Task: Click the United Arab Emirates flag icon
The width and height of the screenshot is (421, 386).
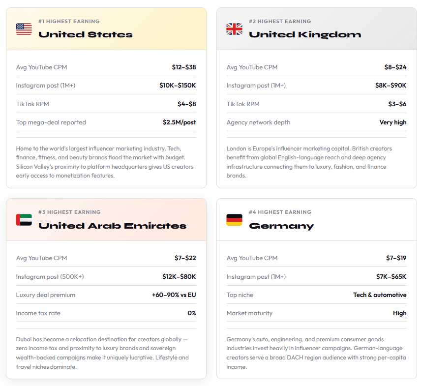Action: (x=24, y=220)
